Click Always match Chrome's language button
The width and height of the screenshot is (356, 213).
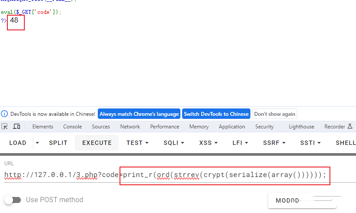pyautogui.click(x=139, y=114)
